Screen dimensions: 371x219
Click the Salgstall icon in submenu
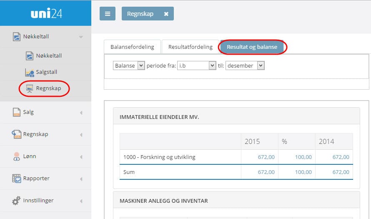tap(30, 72)
